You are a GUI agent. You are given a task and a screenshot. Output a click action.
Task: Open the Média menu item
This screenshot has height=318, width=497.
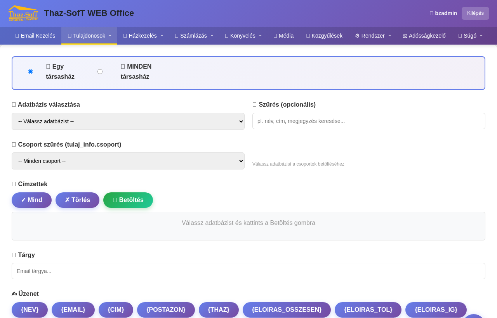[283, 36]
